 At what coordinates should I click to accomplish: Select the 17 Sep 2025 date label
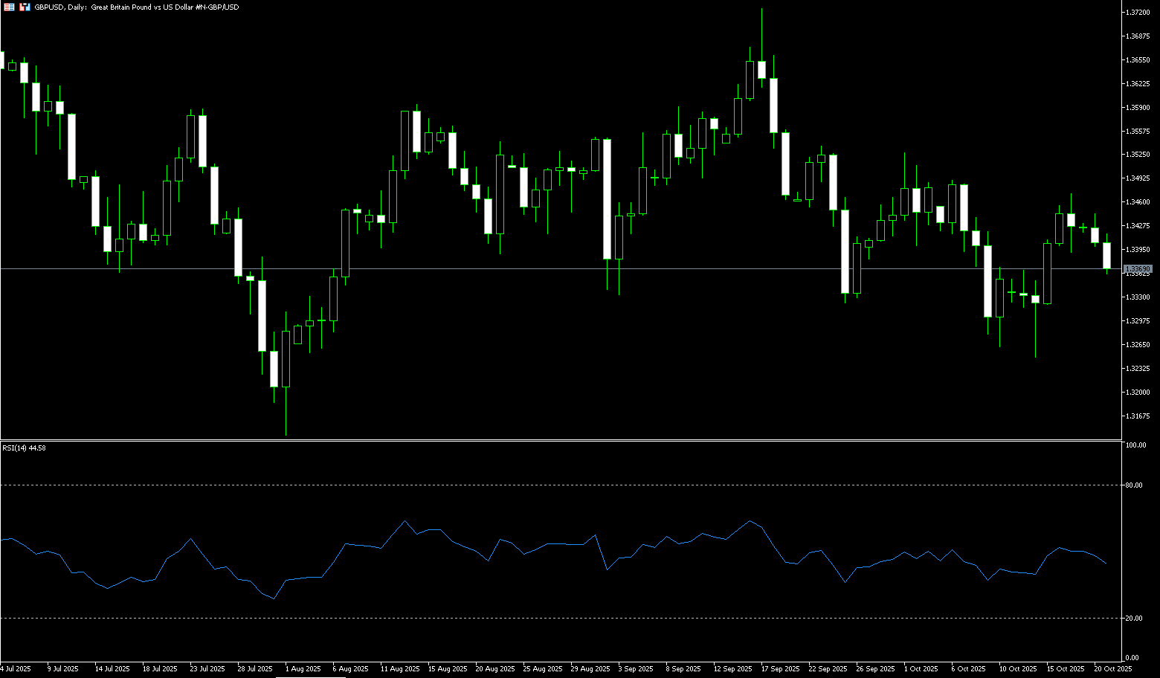coord(780,669)
